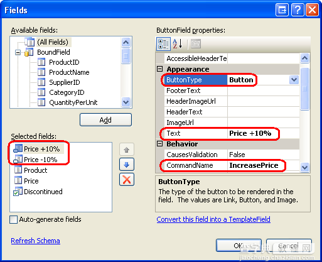Move selected field down with blue arrow
Image resolution: width=322 pixels, height=262 pixels.
pyautogui.click(x=127, y=165)
